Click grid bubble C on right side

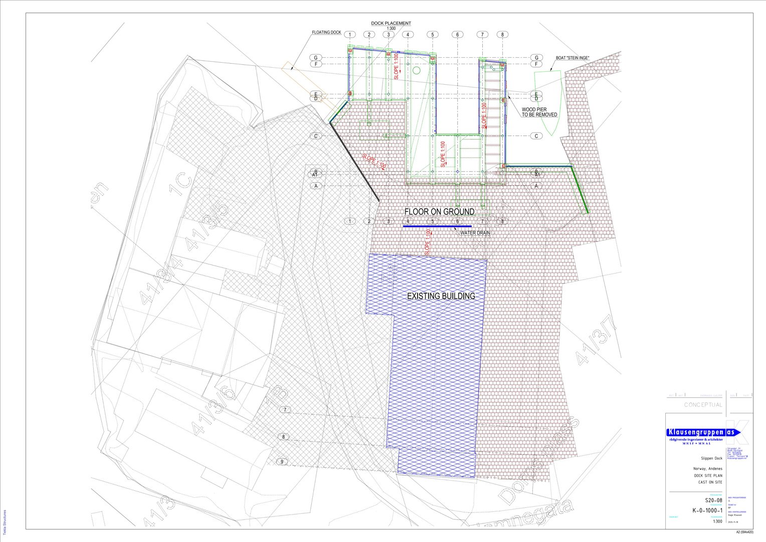(536, 136)
